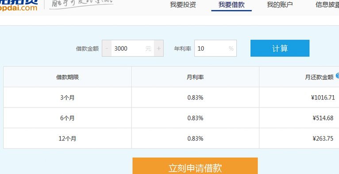Viewport: 339px width, 174px height.
Task: Open the 我要借款 nav tab
Action: [x=231, y=5]
